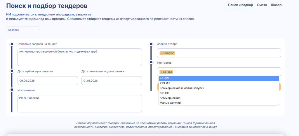The image size is (299, 136).
Task: Click the Поиск и подбор тендеров heading
Action: tap(47, 6)
